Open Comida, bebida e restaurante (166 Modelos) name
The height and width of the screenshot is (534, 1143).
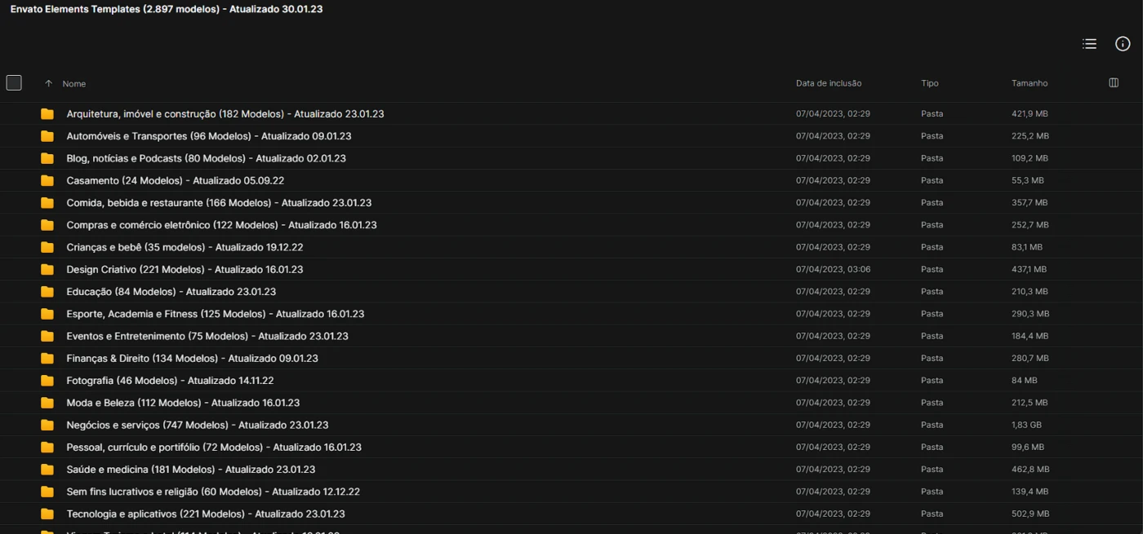pyautogui.click(x=219, y=203)
